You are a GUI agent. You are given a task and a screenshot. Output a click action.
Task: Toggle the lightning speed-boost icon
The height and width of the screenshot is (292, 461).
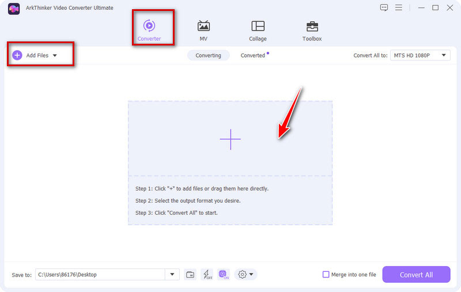point(207,274)
